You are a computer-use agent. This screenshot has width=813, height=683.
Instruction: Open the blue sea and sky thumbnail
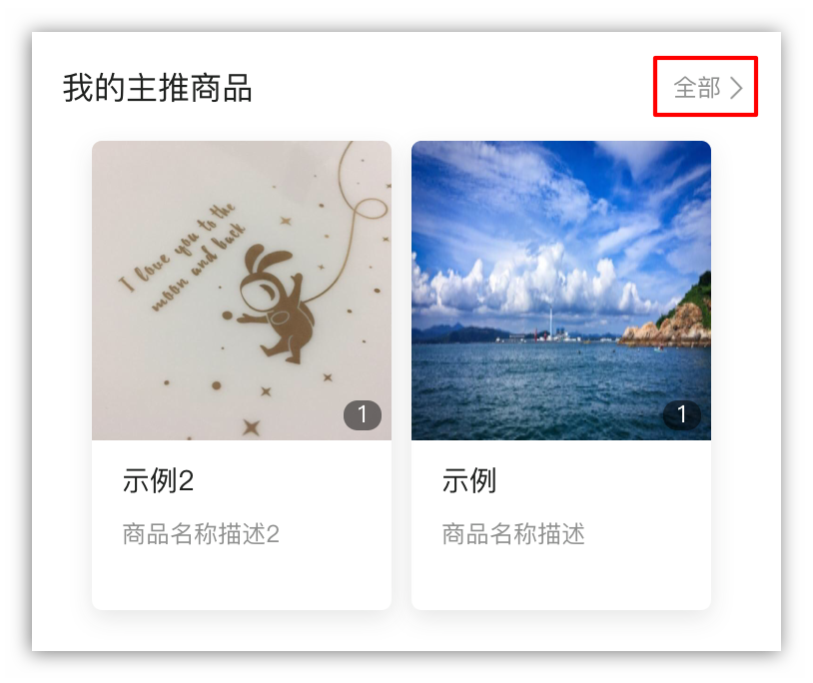[x=561, y=291]
